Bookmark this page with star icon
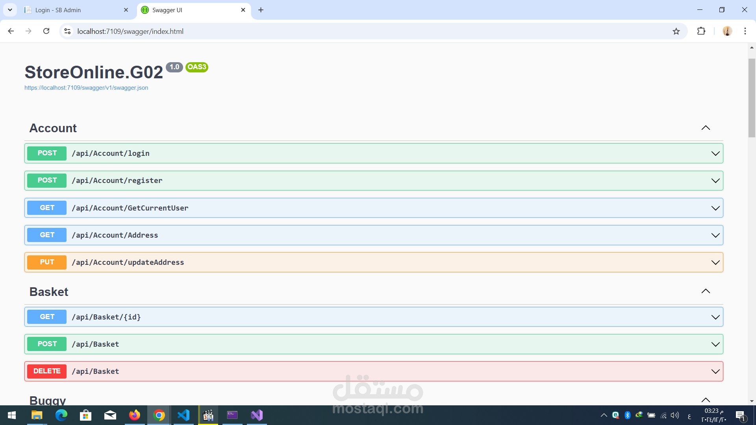The image size is (756, 425). point(676,31)
